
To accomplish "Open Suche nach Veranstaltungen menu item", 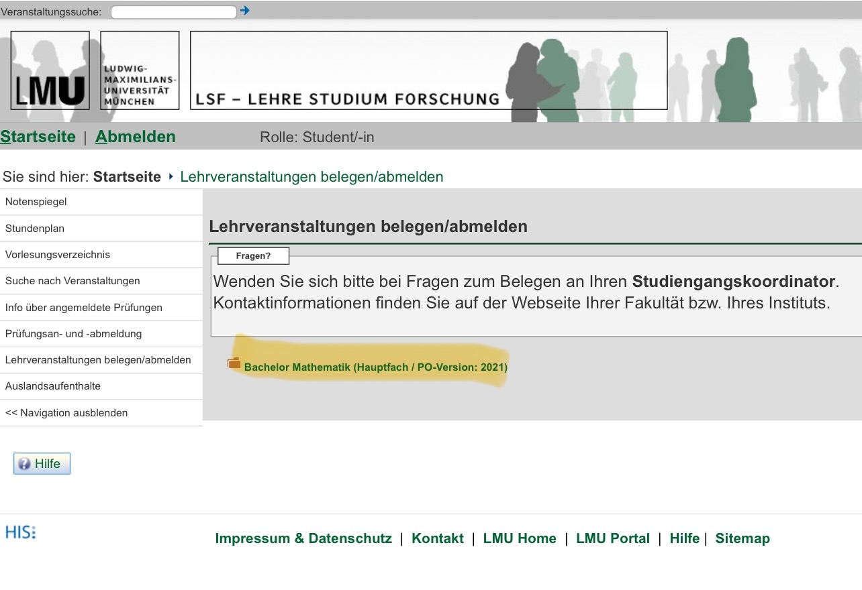I will [73, 281].
